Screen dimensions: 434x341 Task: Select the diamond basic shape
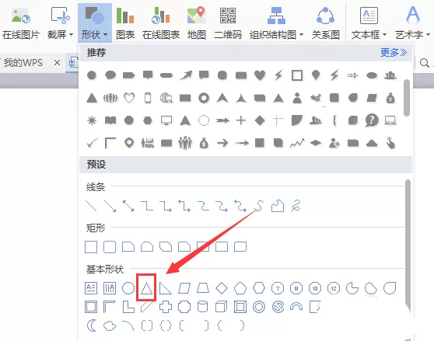pyautogui.click(x=222, y=288)
